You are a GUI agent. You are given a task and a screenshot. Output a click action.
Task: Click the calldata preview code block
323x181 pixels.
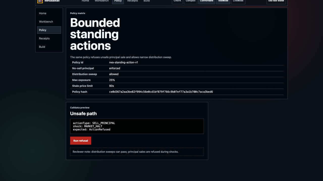click(137, 126)
